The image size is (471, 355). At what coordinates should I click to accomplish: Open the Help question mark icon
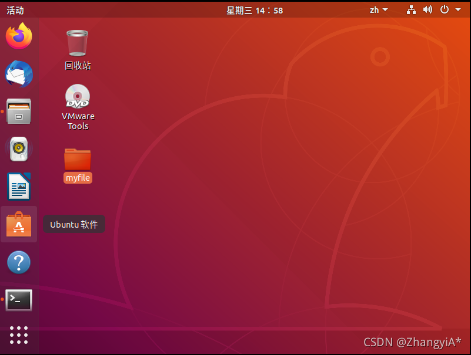(x=19, y=262)
